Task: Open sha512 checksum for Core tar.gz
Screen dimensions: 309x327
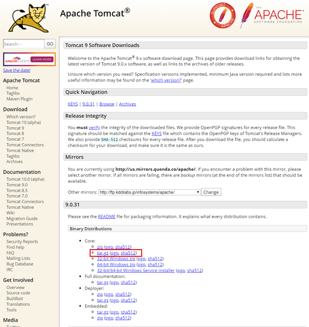Action: [x=128, y=253]
